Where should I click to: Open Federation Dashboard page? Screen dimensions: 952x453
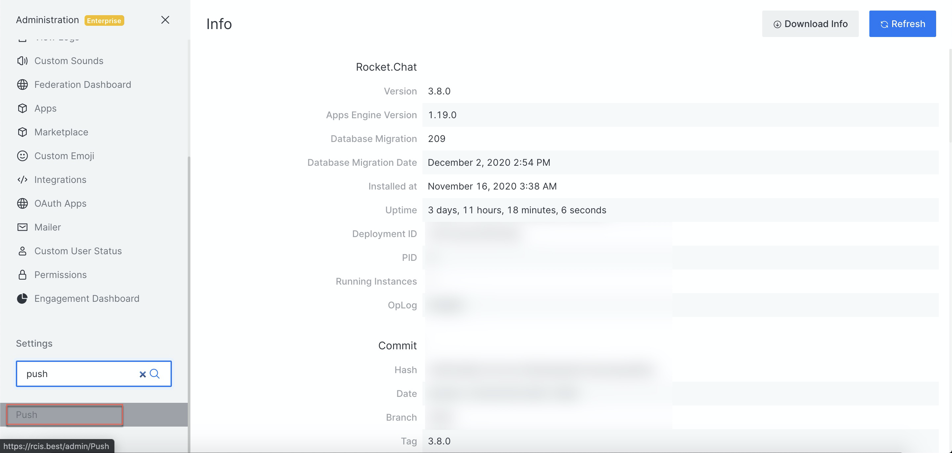(x=83, y=85)
